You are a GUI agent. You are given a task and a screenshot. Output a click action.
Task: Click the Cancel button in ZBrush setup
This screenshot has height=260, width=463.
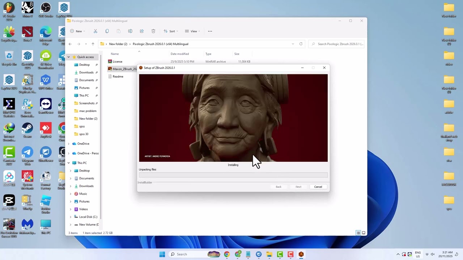coord(318,187)
